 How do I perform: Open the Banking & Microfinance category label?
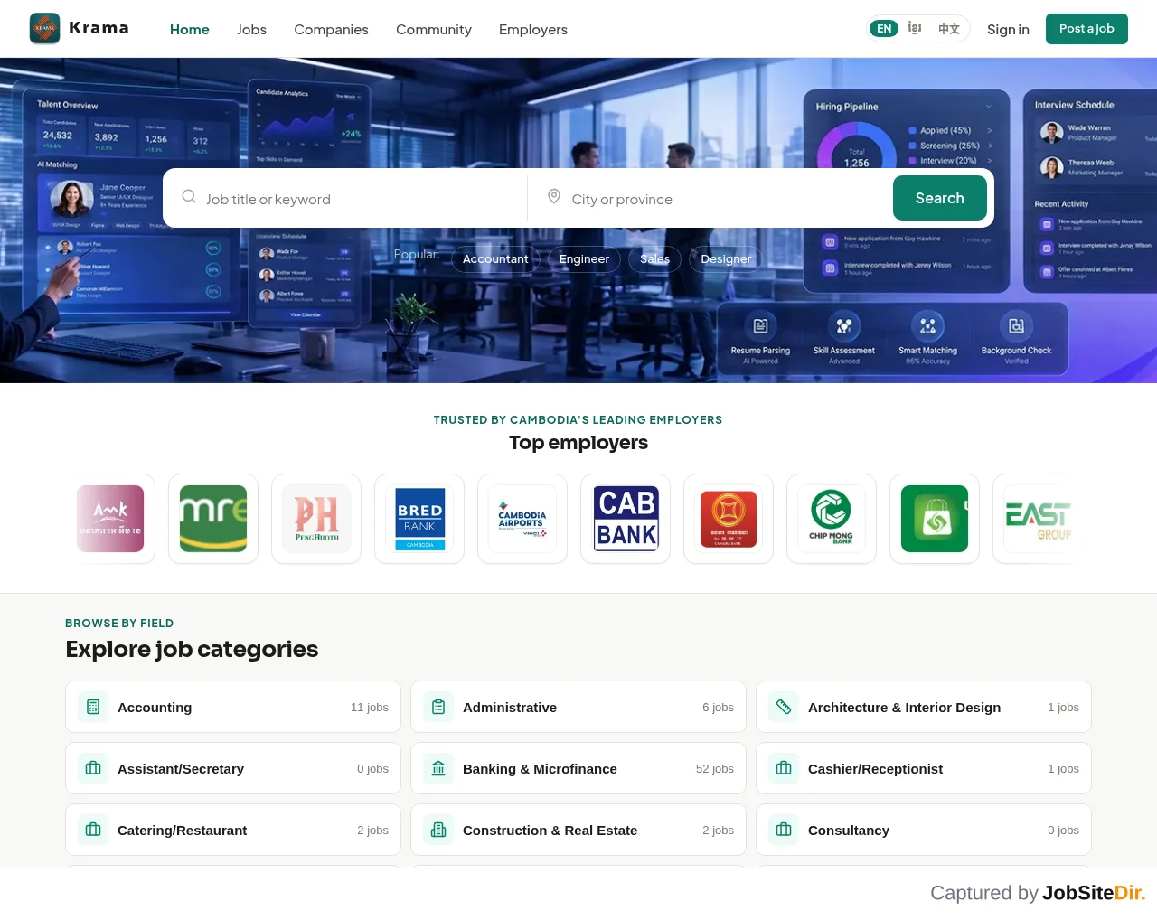pyautogui.click(x=540, y=768)
